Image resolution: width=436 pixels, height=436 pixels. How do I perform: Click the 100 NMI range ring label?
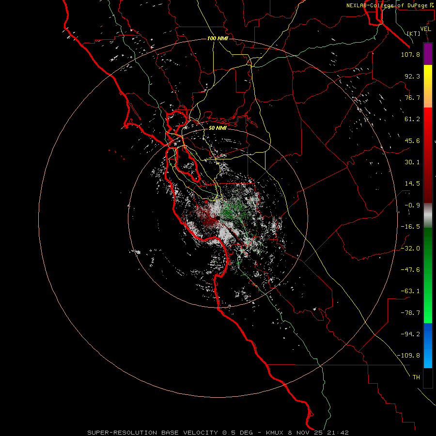coord(218,38)
